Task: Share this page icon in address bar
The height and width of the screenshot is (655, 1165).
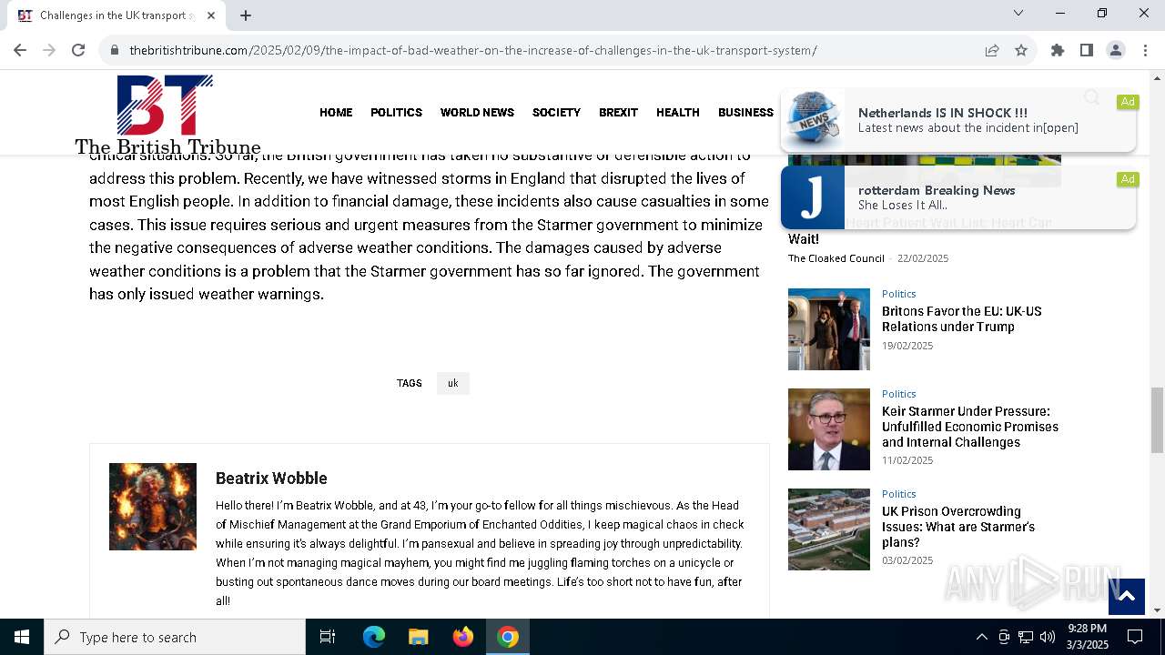Action: tap(992, 50)
